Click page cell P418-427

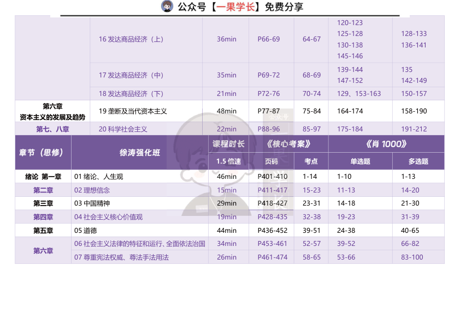tap(273, 203)
